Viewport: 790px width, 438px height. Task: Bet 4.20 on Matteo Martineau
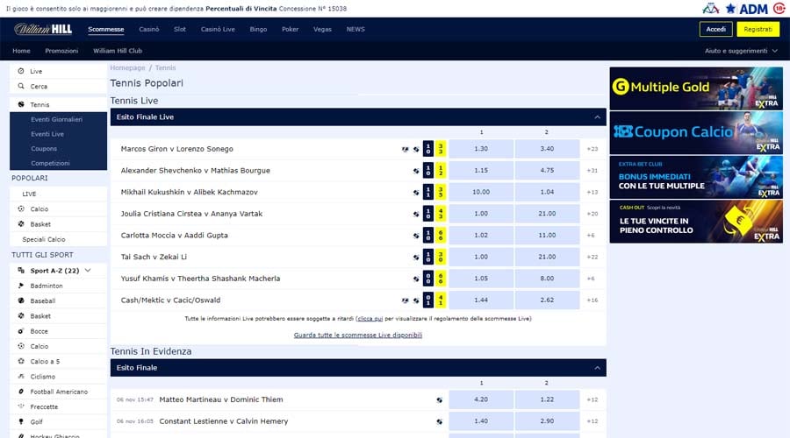(x=481, y=399)
